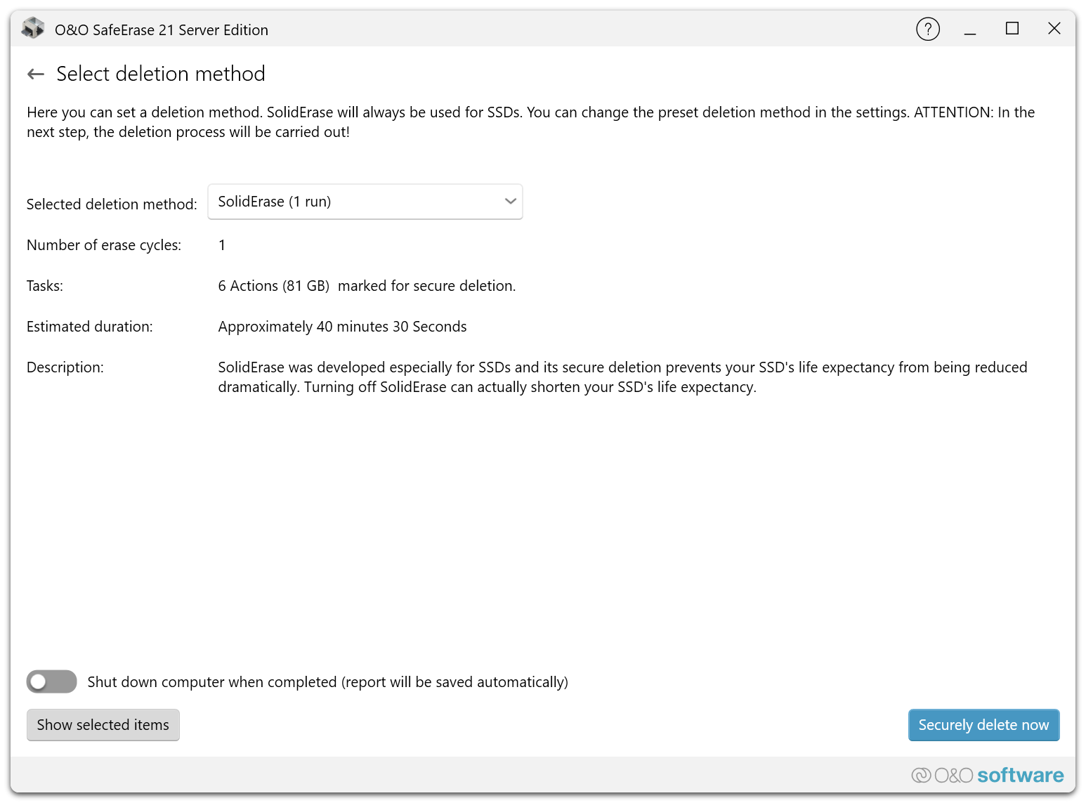Click '6 Actions (81 GB)' tasks text

(x=274, y=286)
